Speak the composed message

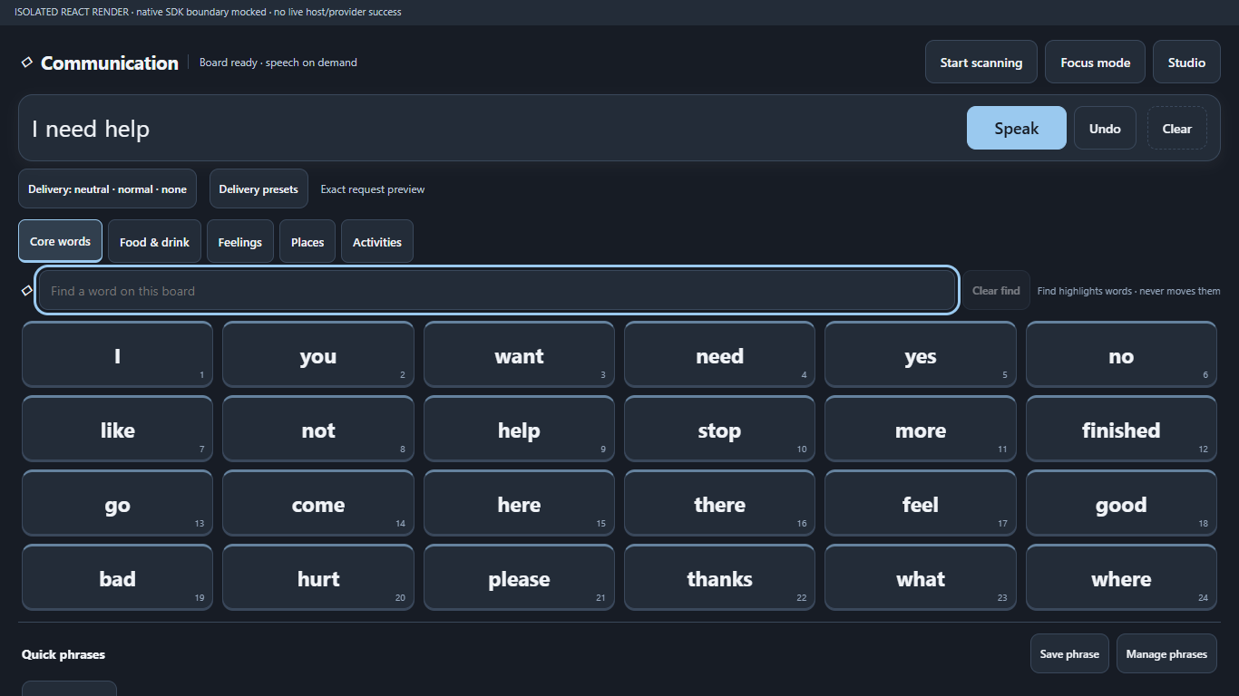coord(1016,128)
